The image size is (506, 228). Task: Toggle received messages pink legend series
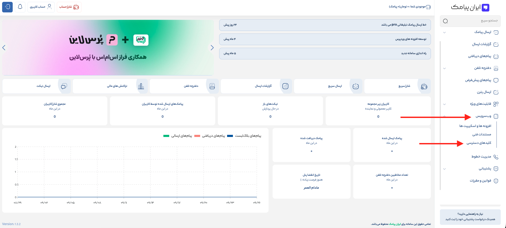click(x=197, y=136)
